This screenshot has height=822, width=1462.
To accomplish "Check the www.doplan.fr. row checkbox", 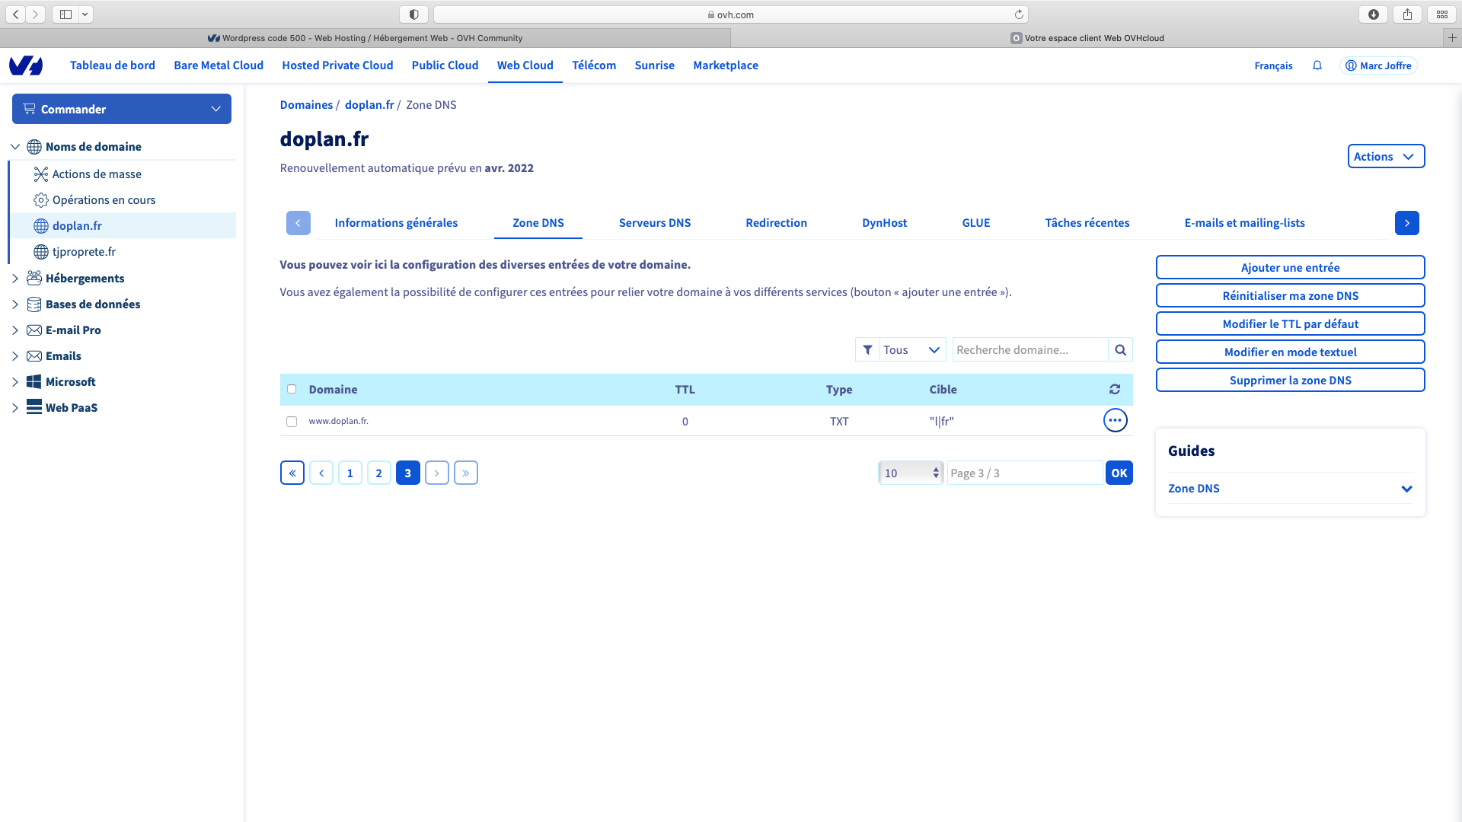I will coord(292,421).
